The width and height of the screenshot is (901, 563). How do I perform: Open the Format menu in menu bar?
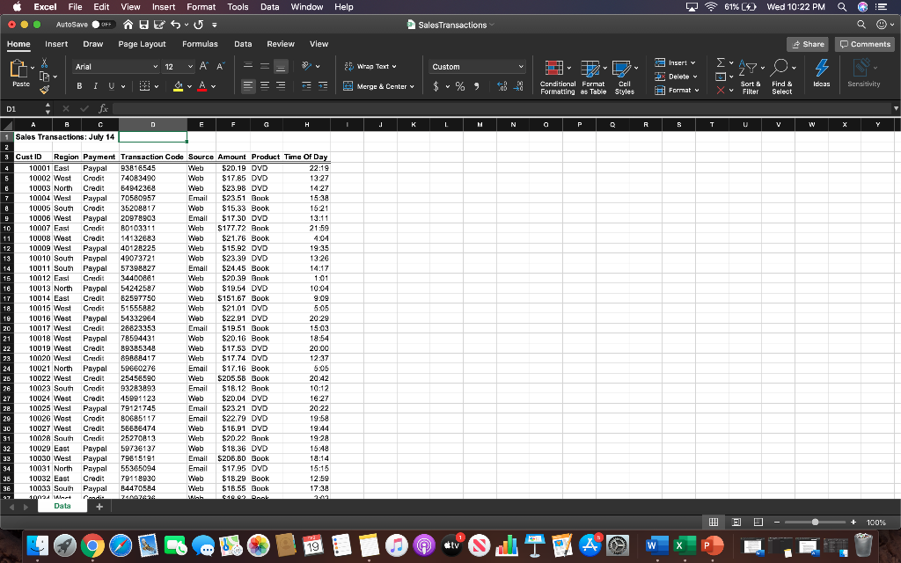201,7
